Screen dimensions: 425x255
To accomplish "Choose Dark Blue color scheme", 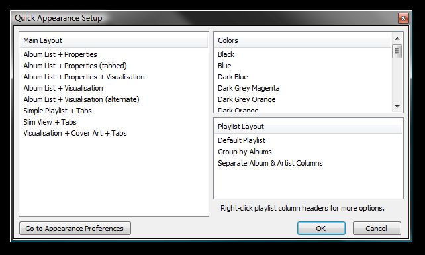I will [x=233, y=77].
